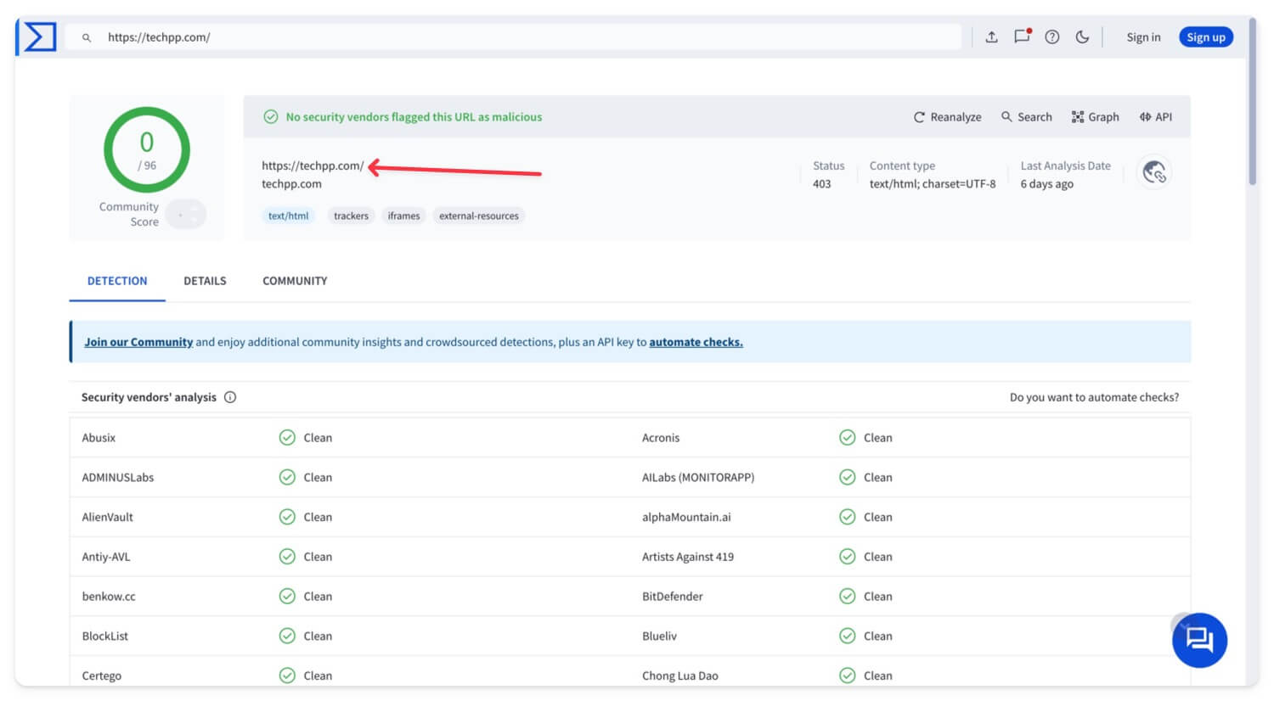Click the AlienVault vendor name

tap(107, 517)
